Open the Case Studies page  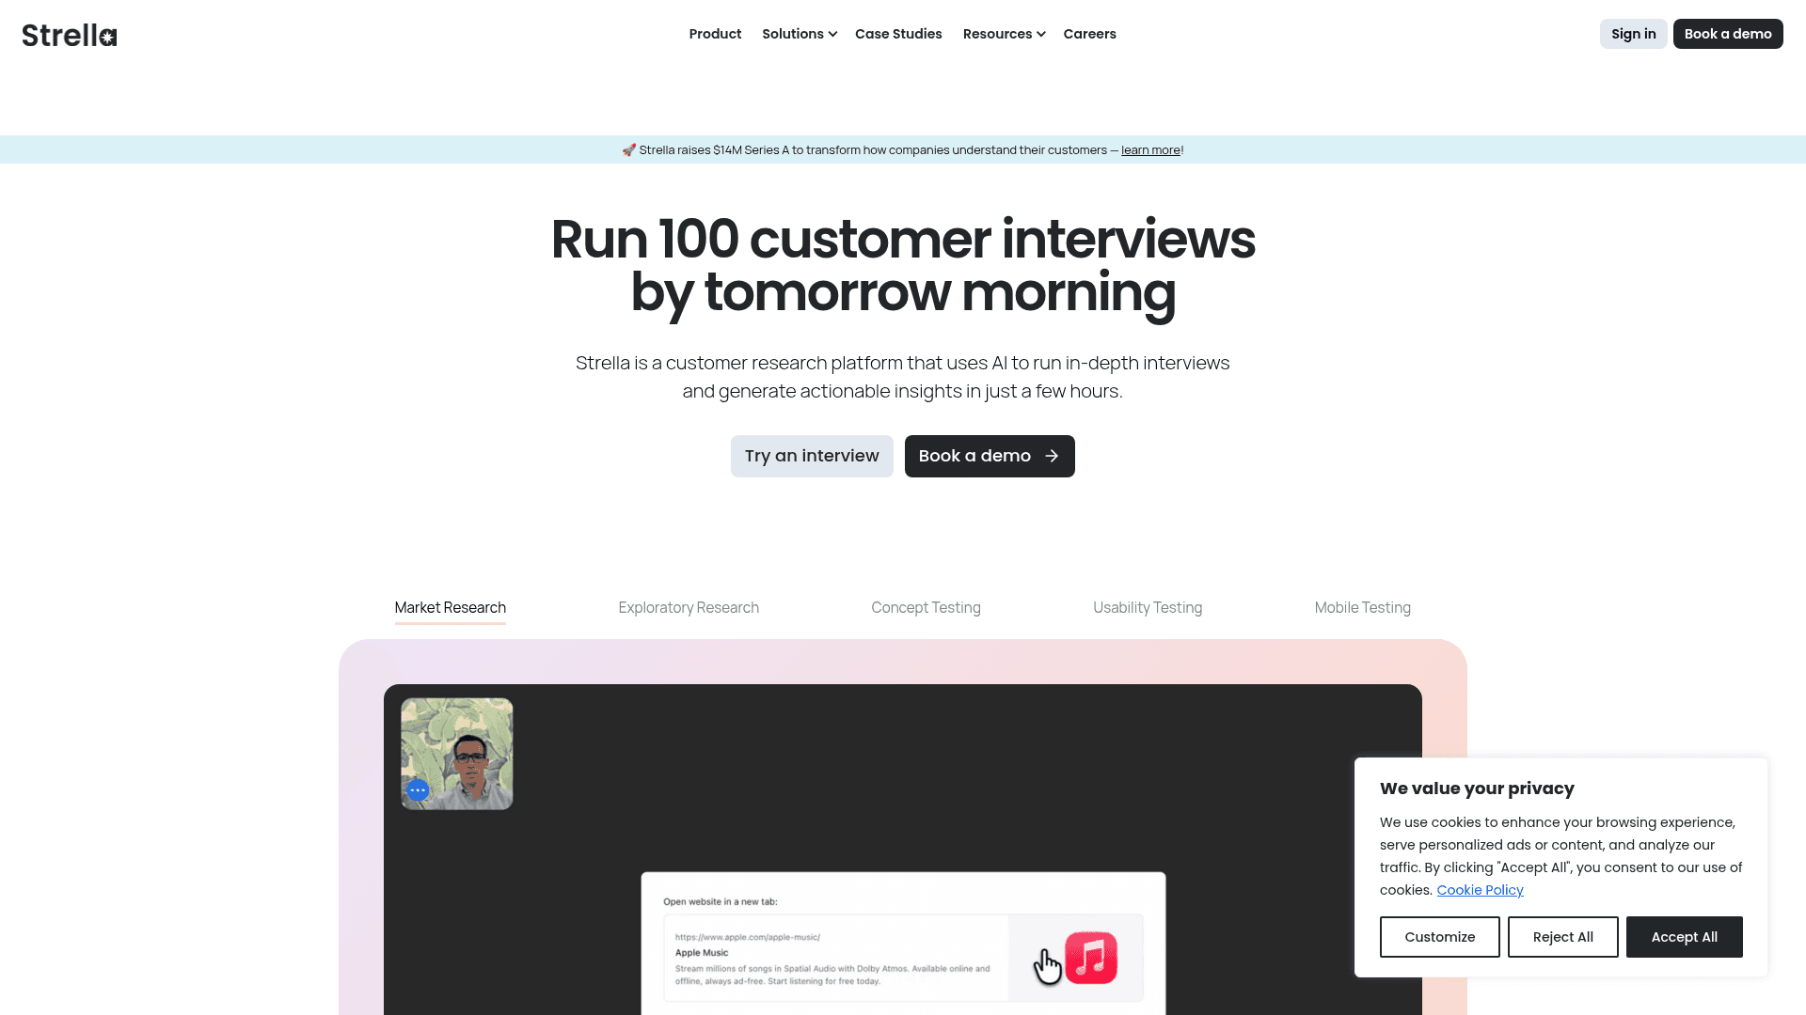(897, 34)
